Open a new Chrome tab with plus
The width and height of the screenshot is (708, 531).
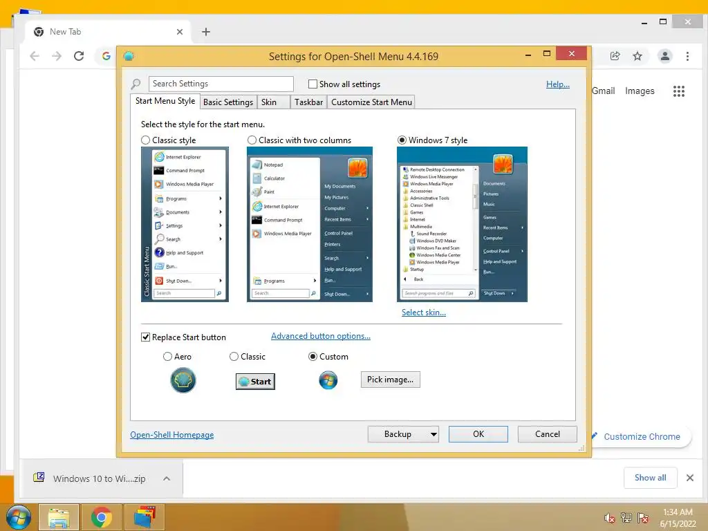pos(206,32)
